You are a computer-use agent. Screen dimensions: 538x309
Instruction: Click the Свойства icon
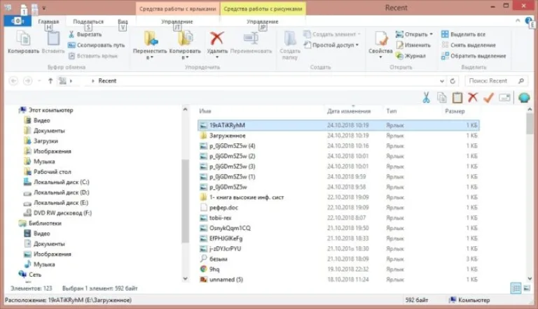380,38
